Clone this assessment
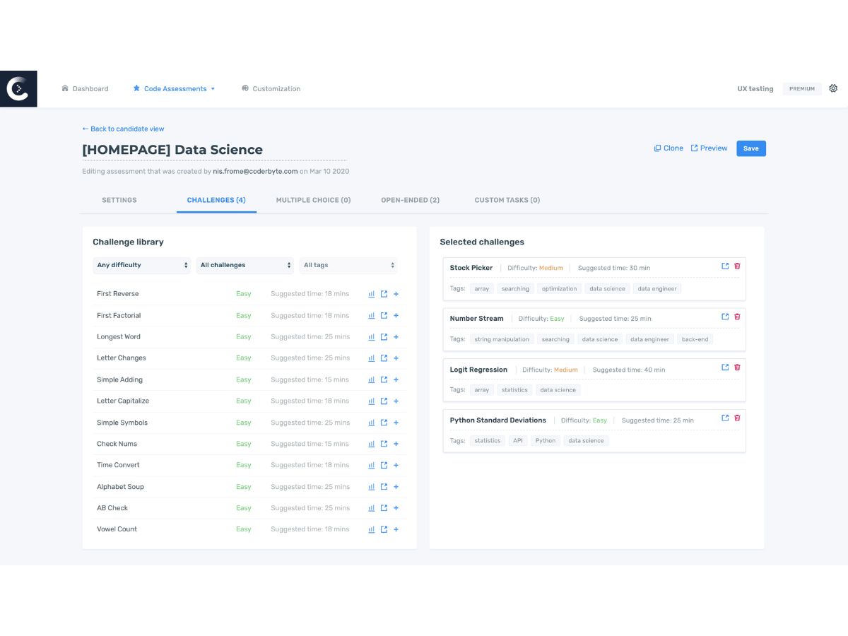 (x=669, y=148)
